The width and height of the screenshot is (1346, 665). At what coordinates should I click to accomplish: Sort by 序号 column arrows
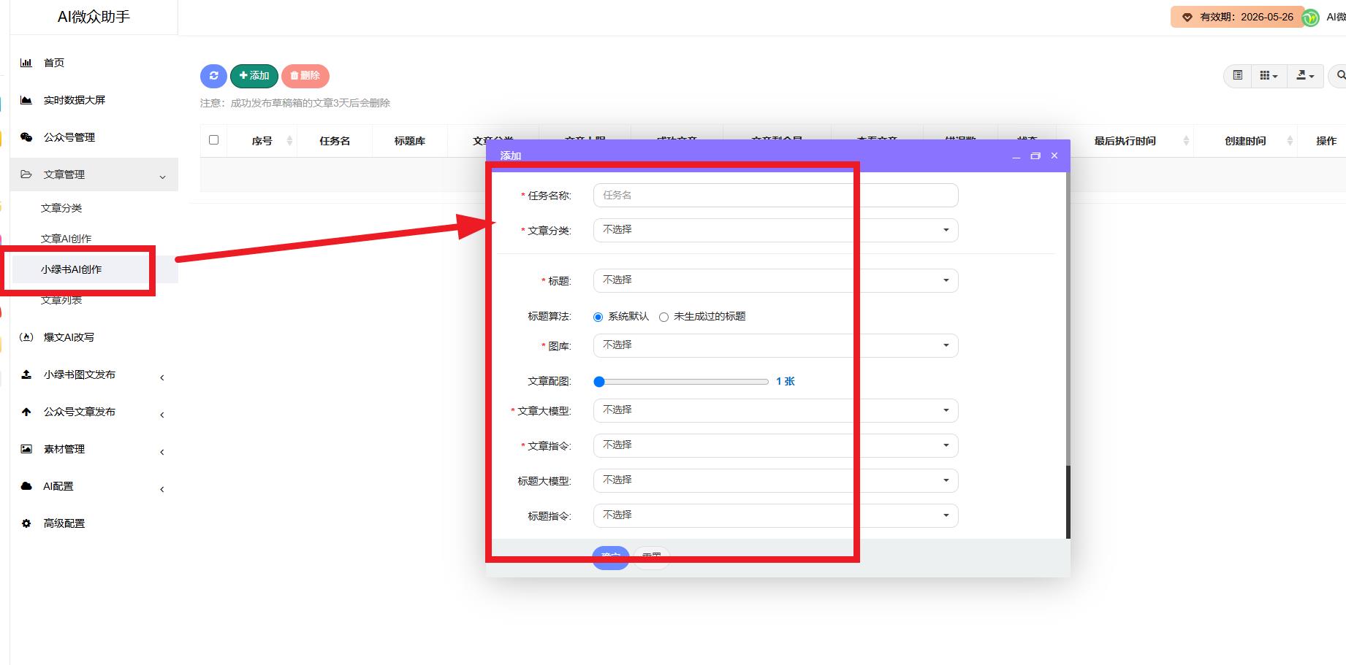(289, 141)
